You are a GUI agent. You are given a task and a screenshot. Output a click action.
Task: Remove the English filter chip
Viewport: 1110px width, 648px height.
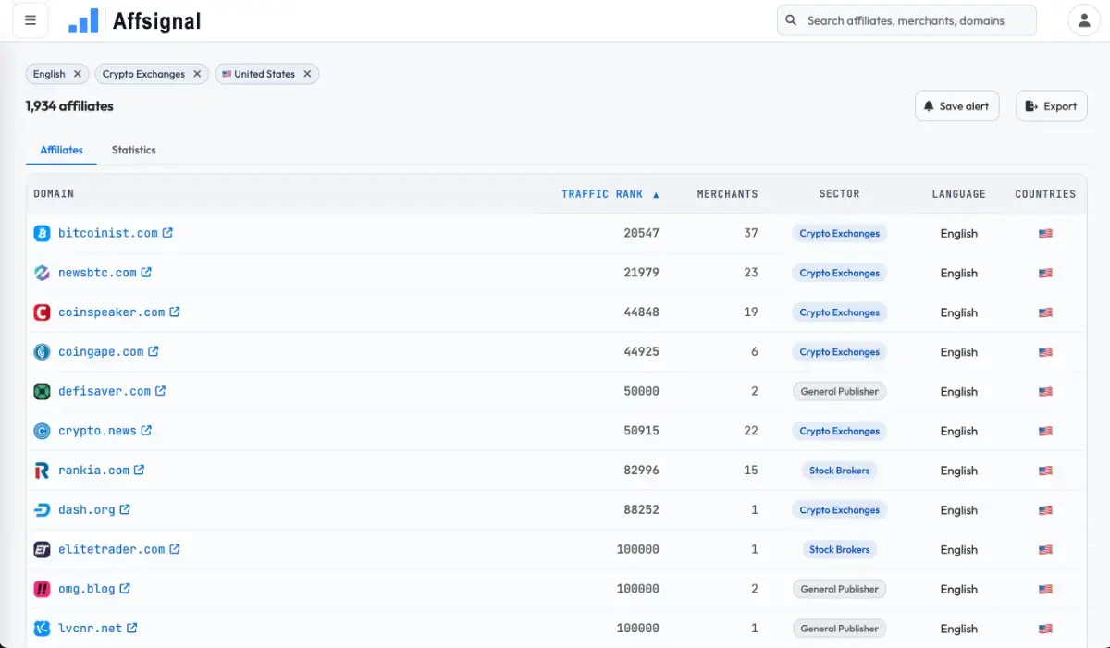78,74
